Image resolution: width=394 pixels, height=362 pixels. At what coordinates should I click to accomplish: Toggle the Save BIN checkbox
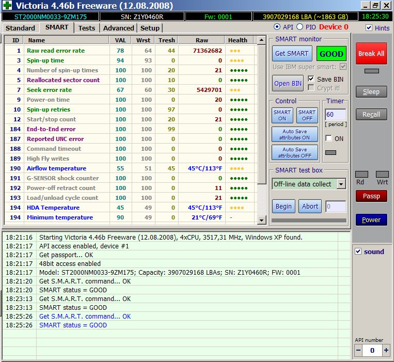point(311,79)
